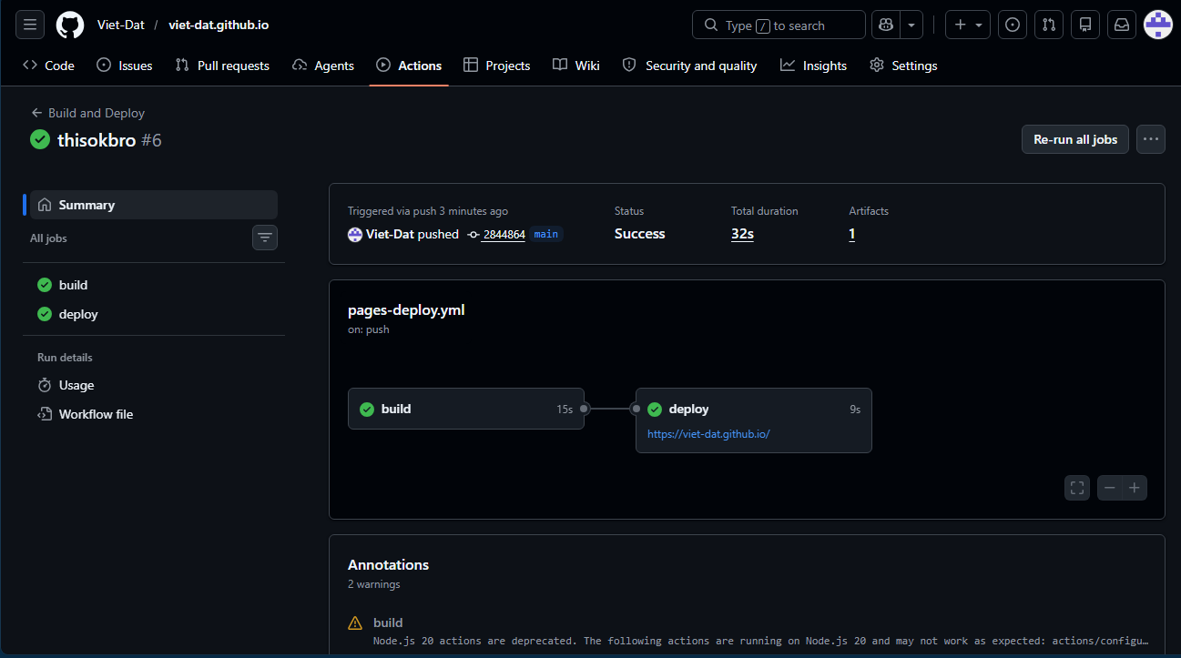This screenshot has height=658, width=1181.
Task: Open pull requests icon in header
Action: pyautogui.click(x=1049, y=25)
